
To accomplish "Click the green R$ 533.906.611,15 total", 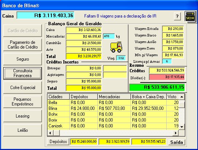I will click(x=157, y=88).
